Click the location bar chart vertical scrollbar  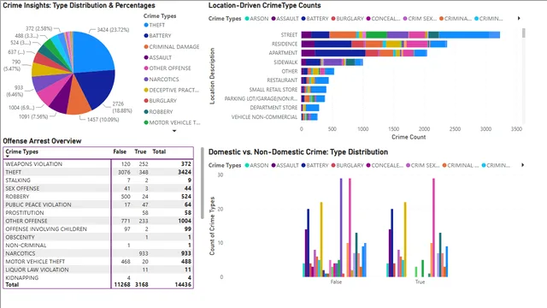point(523,33)
